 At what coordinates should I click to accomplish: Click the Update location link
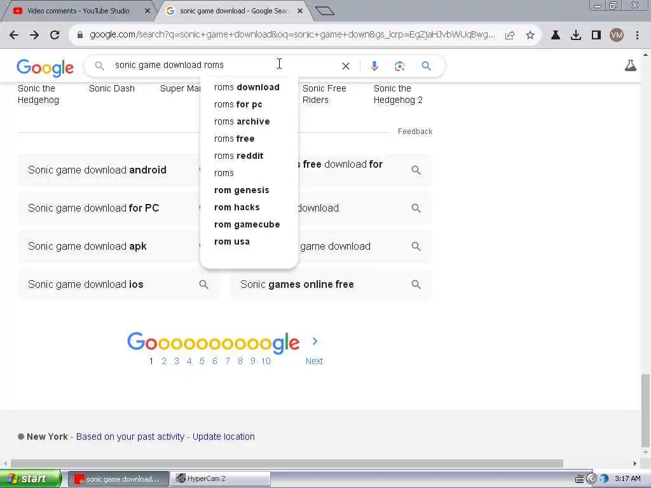[223, 437]
